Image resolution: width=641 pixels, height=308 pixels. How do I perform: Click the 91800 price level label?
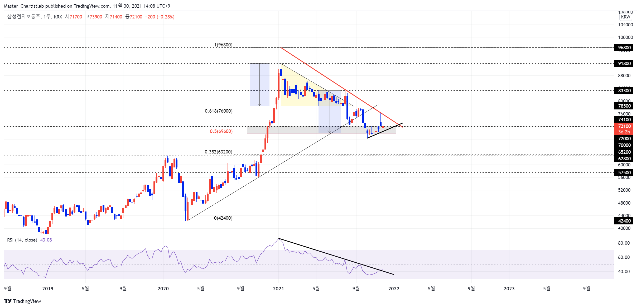tap(624, 64)
